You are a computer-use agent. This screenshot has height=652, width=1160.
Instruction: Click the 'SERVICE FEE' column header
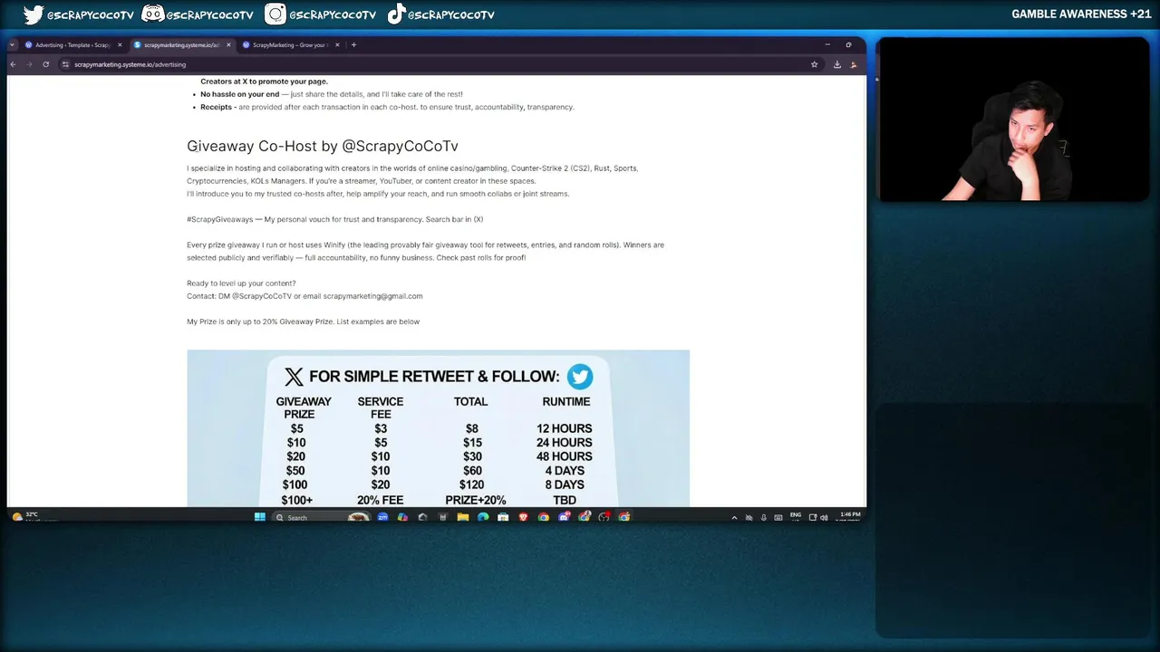381,407
